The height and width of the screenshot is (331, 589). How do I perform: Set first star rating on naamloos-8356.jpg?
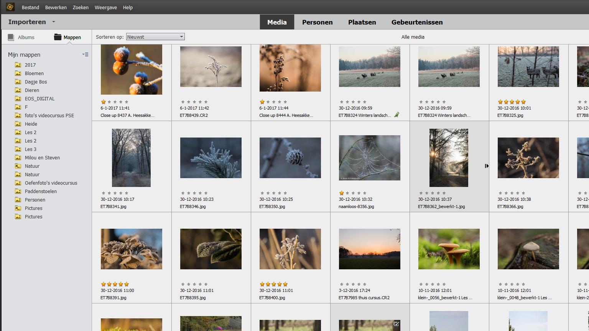point(342,193)
